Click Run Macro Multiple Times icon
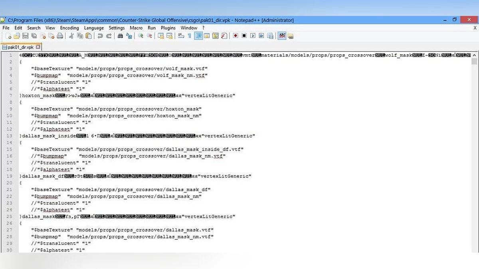 point(262,36)
